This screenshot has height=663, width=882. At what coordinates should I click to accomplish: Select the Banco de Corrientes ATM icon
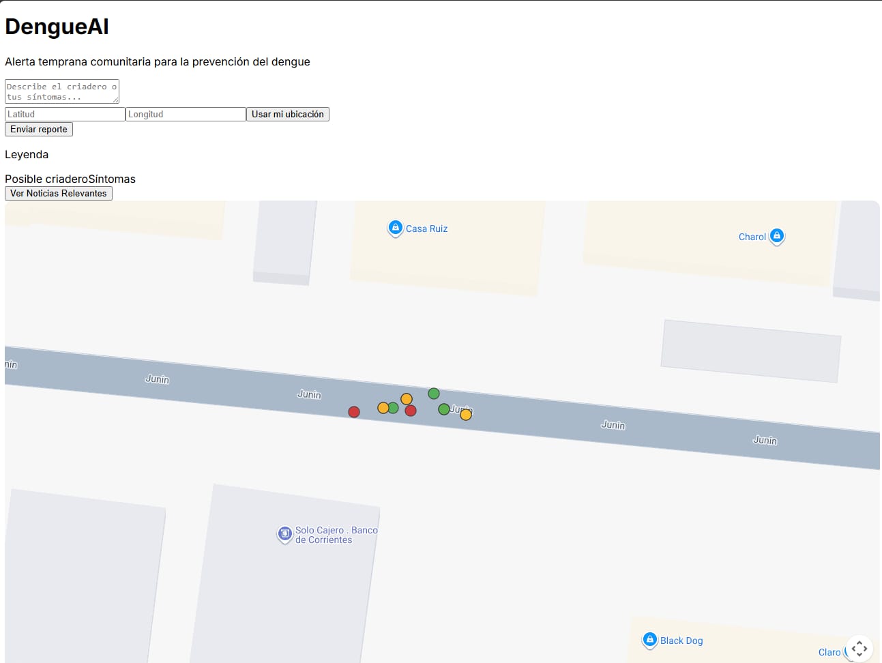coord(284,533)
